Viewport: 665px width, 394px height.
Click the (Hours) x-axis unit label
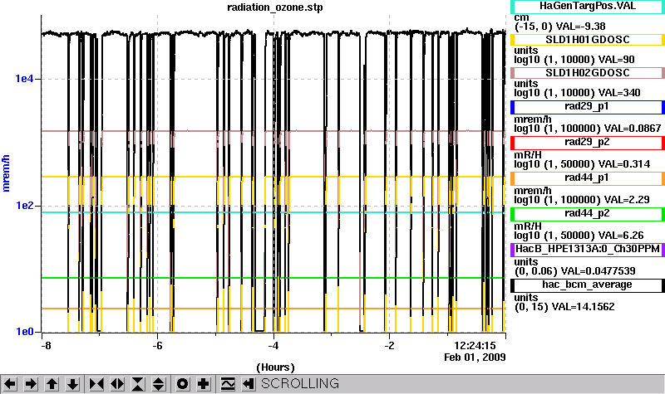tap(275, 367)
